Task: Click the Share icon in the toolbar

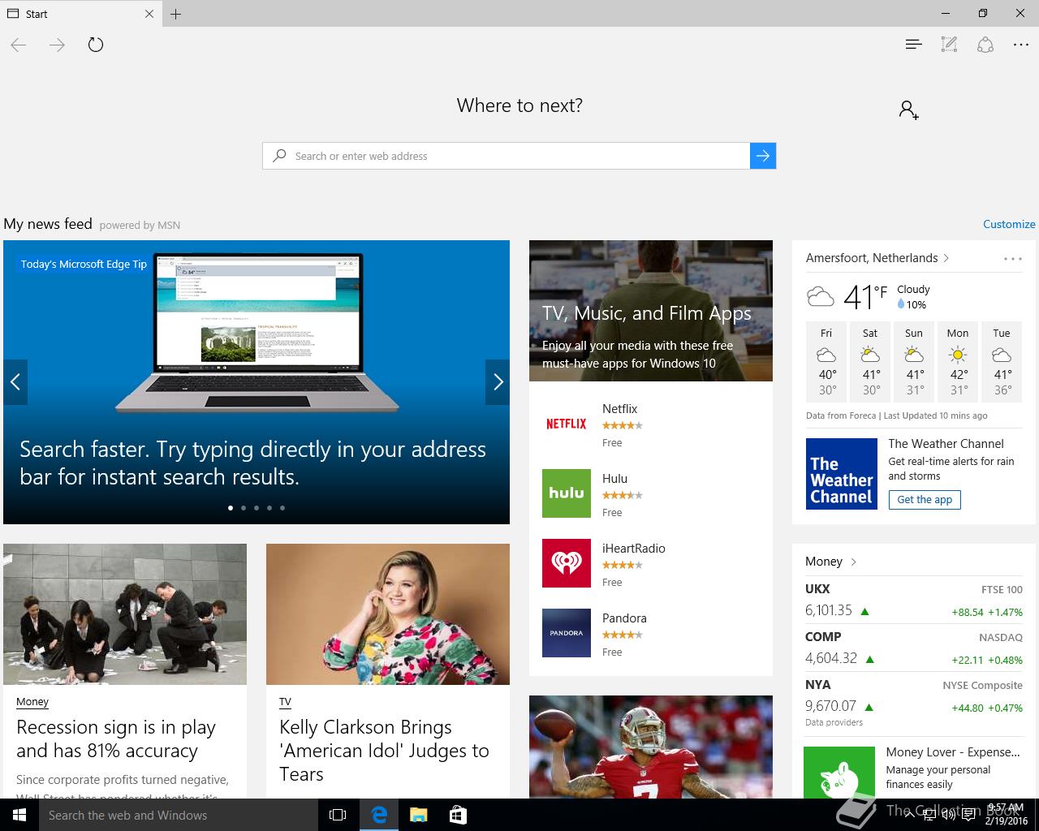Action: (985, 45)
